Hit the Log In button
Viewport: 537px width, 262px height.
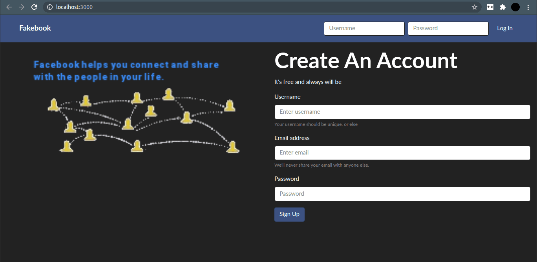(505, 28)
